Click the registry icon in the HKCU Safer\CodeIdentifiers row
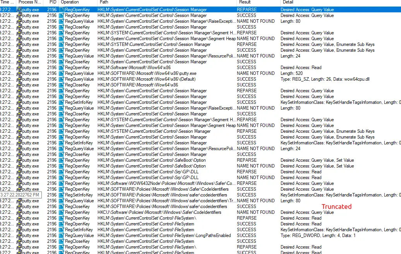This screenshot has height=254, width=401. (x=62, y=213)
